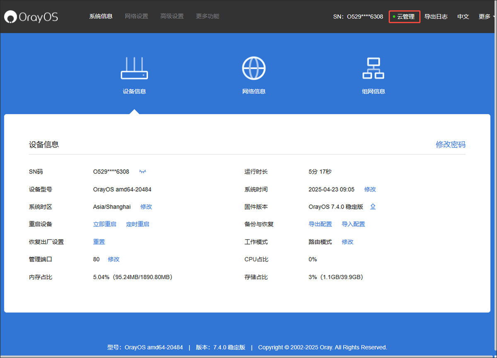Click the 路由模式 work mode value
497x358 pixels.
coord(321,242)
